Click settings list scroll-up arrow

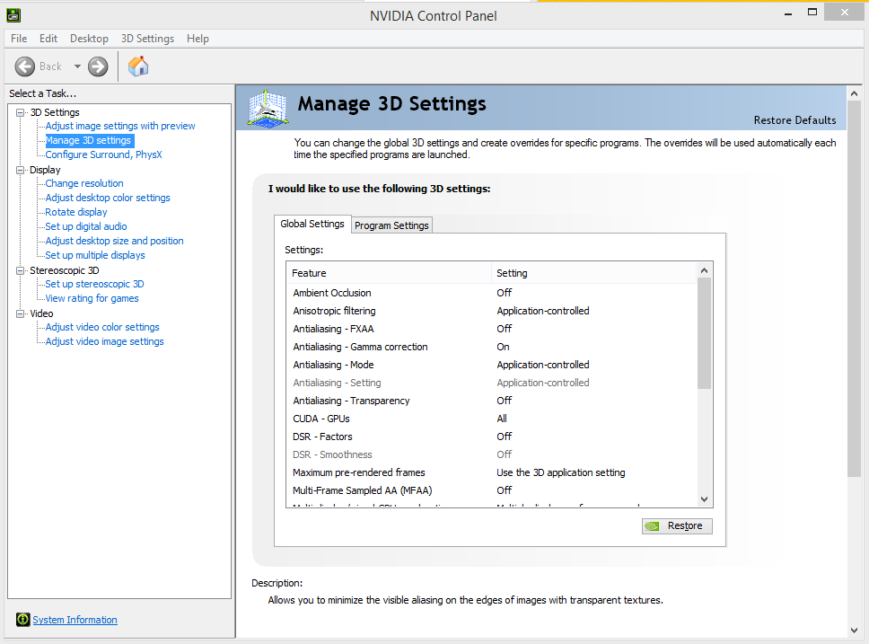coord(704,270)
